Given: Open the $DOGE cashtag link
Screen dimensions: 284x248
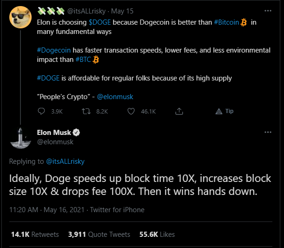Looking at the screenshot, I should 100,22.
